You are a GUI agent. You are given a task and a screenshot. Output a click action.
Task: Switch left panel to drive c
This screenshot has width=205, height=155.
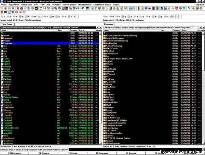click(3, 16)
